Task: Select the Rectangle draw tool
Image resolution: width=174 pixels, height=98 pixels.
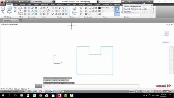Action: (44, 14)
